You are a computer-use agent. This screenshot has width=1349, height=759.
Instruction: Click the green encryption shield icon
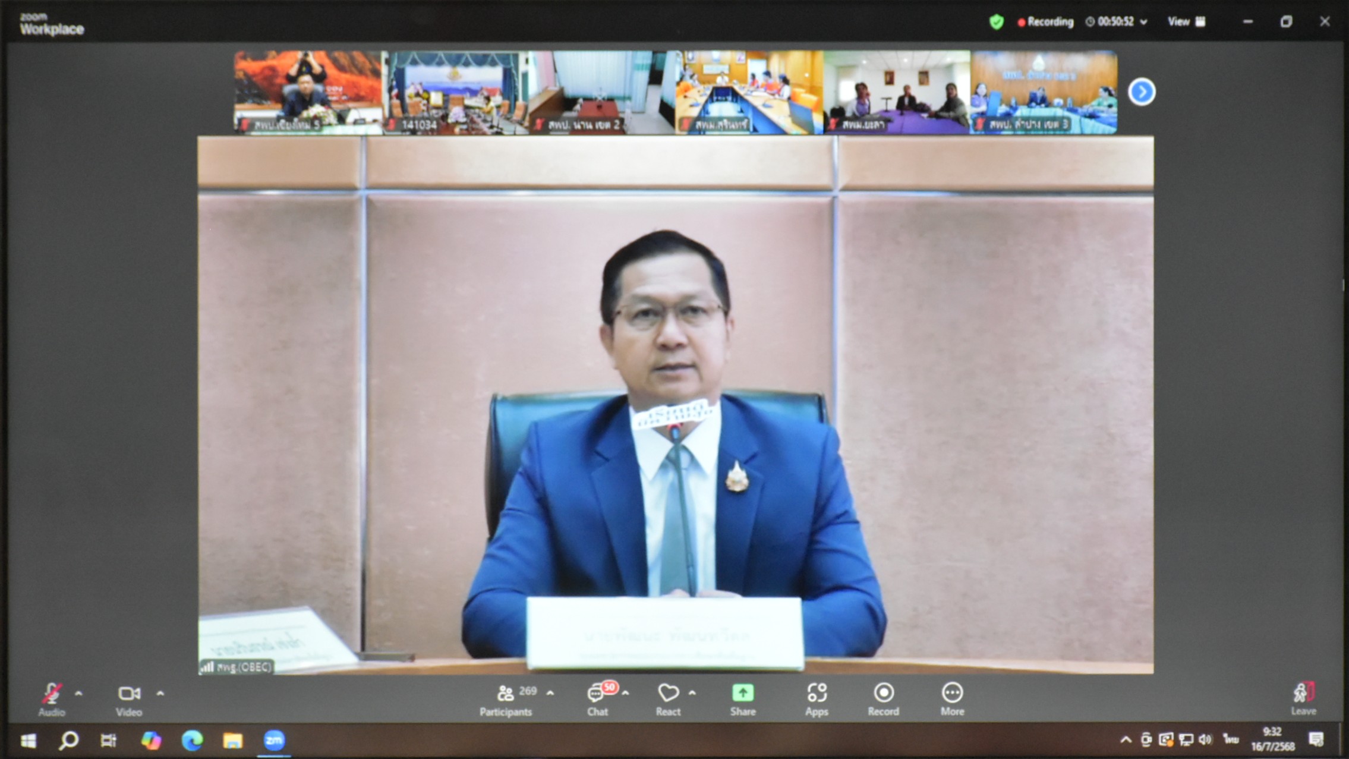tap(997, 22)
